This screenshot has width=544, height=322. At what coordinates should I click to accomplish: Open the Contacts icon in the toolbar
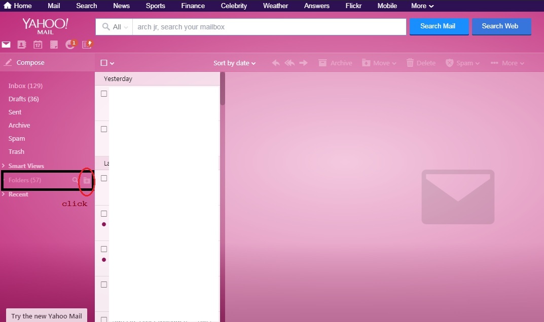click(22, 44)
